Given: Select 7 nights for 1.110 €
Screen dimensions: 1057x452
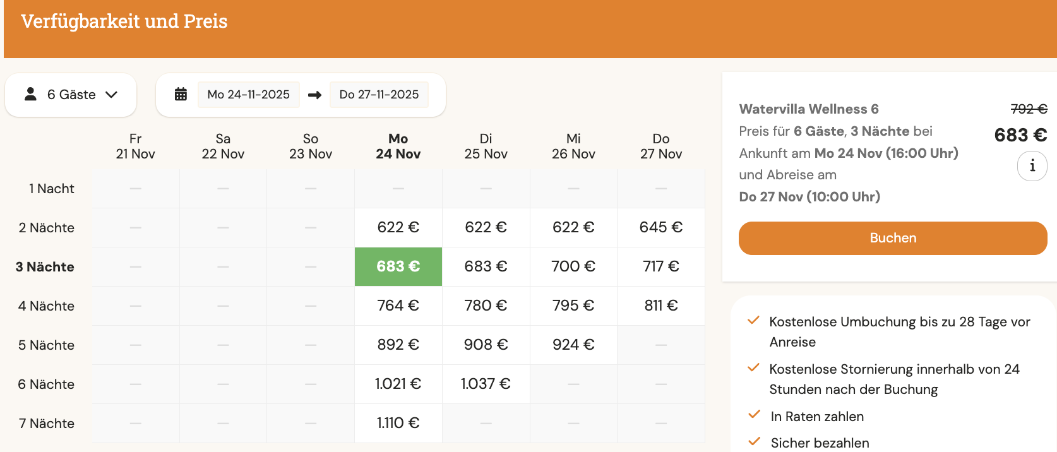Looking at the screenshot, I should pos(398,423).
